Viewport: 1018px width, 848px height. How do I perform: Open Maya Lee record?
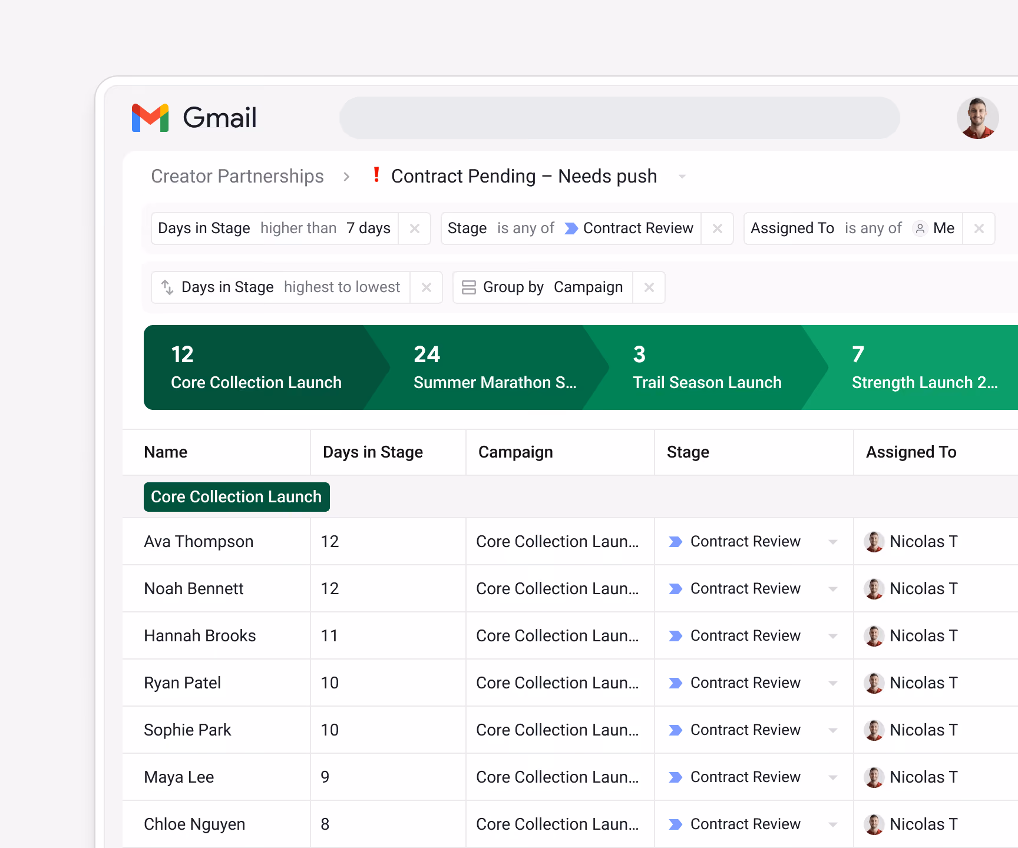coord(179,777)
